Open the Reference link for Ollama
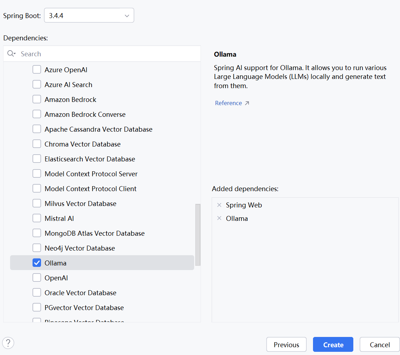 (x=228, y=103)
